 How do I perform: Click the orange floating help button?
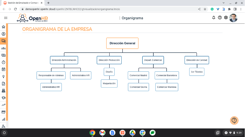coord(234,120)
